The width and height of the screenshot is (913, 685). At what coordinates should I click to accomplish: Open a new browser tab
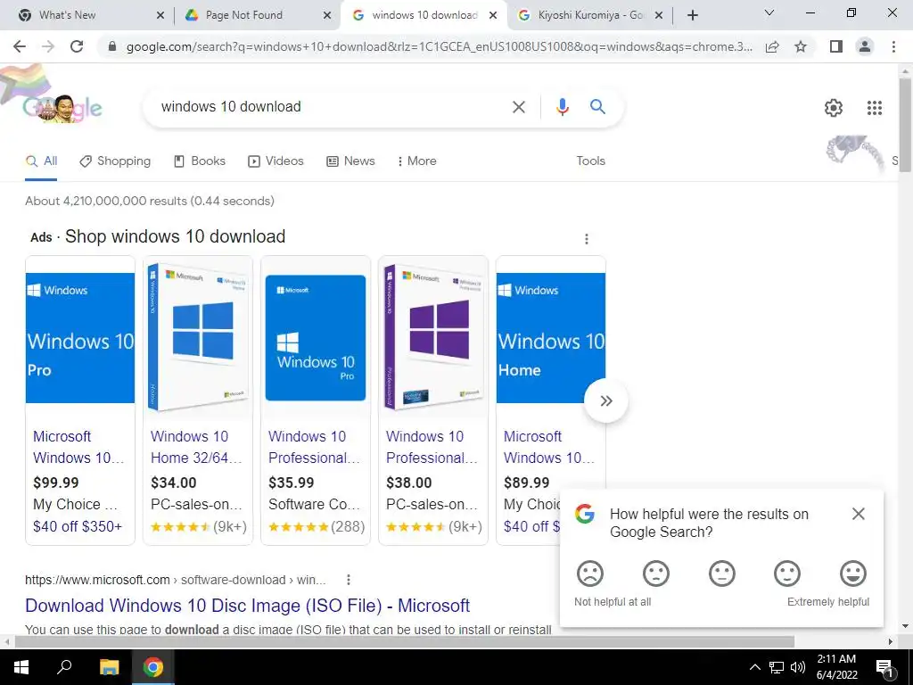point(692,15)
